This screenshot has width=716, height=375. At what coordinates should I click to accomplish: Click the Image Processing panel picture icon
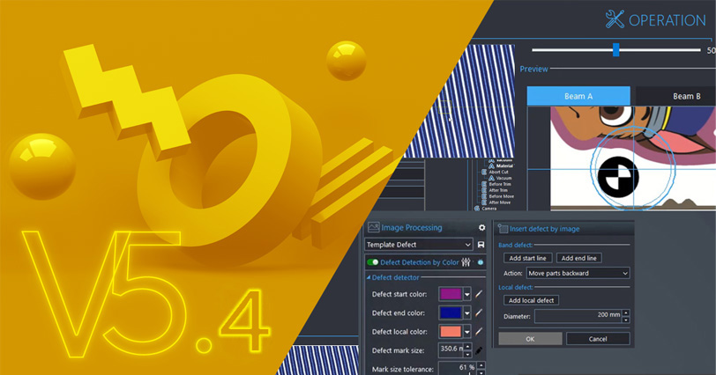point(374,227)
